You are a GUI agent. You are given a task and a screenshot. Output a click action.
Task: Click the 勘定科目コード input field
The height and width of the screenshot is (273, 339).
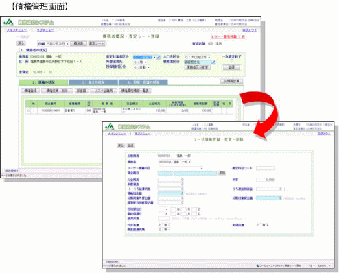[266, 168]
